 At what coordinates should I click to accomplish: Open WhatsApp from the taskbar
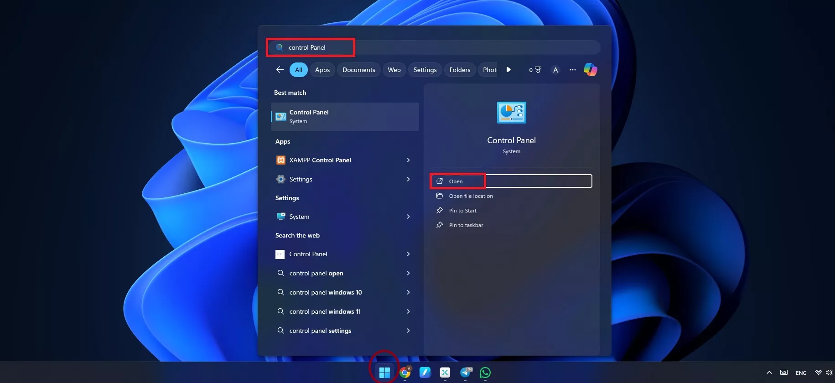pyautogui.click(x=485, y=373)
